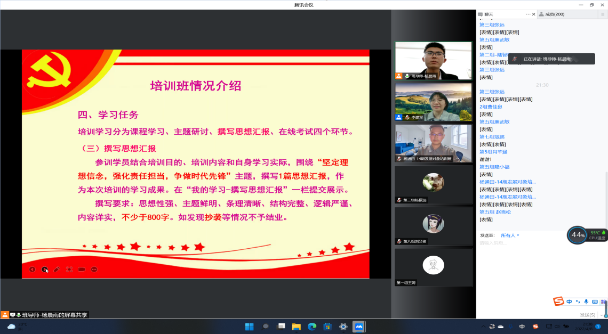The width and height of the screenshot is (608, 334).
Task: Toggle Sogou punctuation mode button
Action: click(x=578, y=302)
